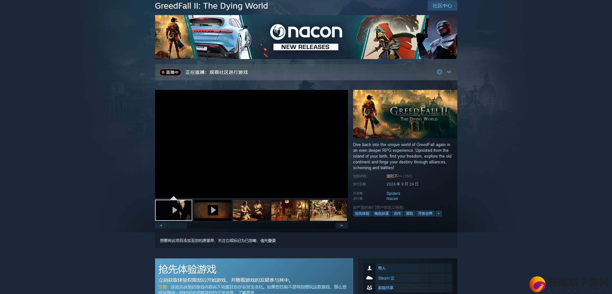Click the 登录 login link

pos(272,241)
